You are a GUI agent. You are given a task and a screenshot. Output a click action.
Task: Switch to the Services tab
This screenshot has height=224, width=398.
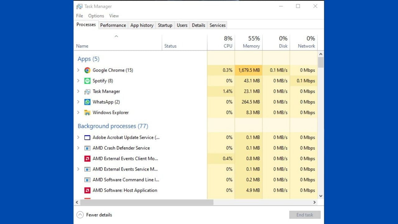coord(217,25)
